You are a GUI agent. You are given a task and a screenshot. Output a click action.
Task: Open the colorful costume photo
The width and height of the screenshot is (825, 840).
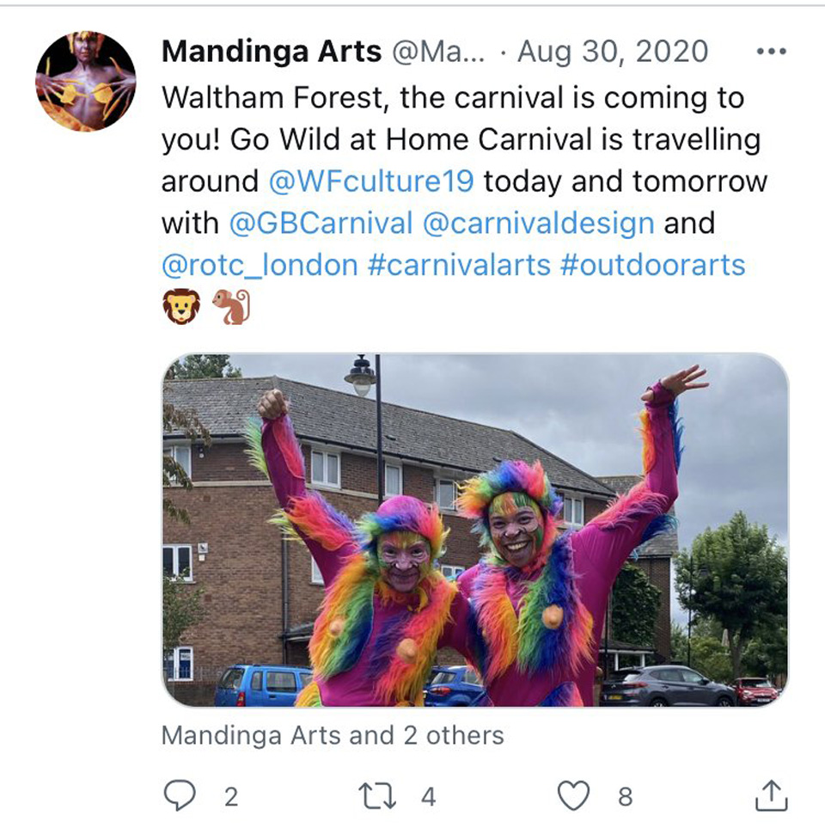tap(475, 530)
